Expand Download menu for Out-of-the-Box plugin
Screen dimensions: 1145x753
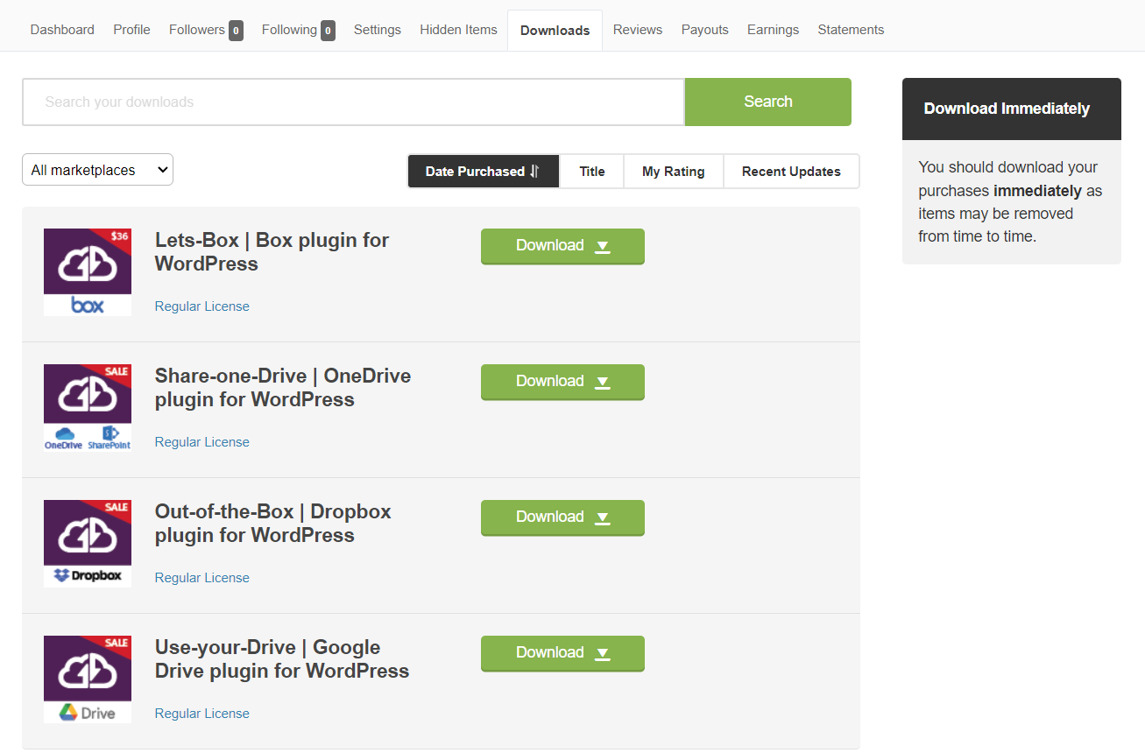pyautogui.click(x=562, y=517)
